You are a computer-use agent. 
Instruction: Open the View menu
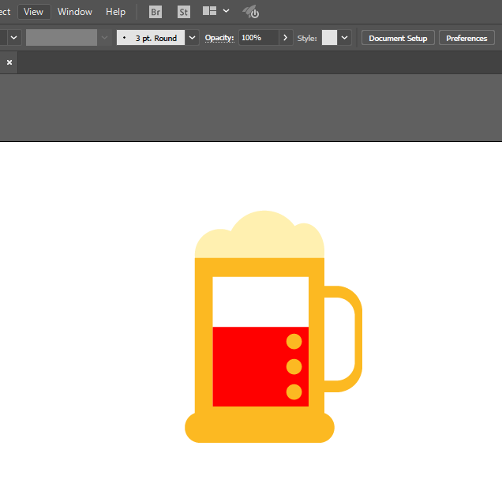tap(33, 12)
